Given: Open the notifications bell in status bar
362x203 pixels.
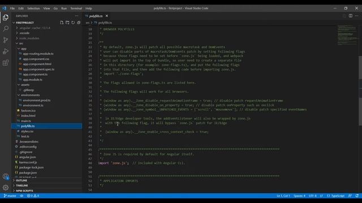Looking at the screenshot, I should click(x=357, y=196).
